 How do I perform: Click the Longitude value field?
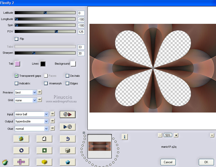[x=81, y=20]
